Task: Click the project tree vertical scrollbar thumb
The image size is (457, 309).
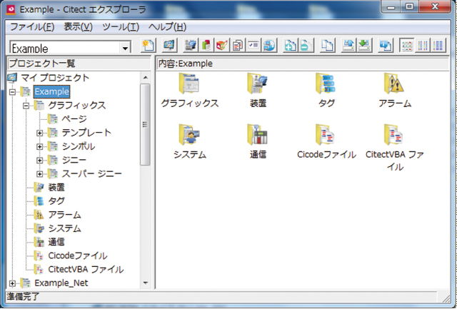Action: (x=145, y=125)
